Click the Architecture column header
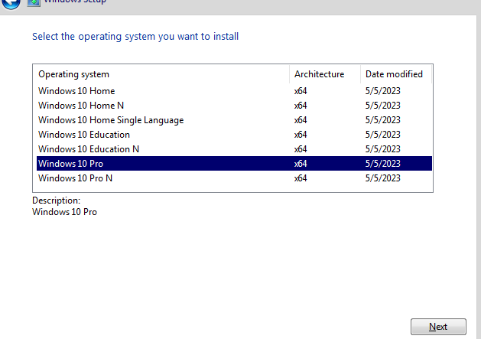Image resolution: width=481 pixels, height=339 pixels. tap(325, 74)
